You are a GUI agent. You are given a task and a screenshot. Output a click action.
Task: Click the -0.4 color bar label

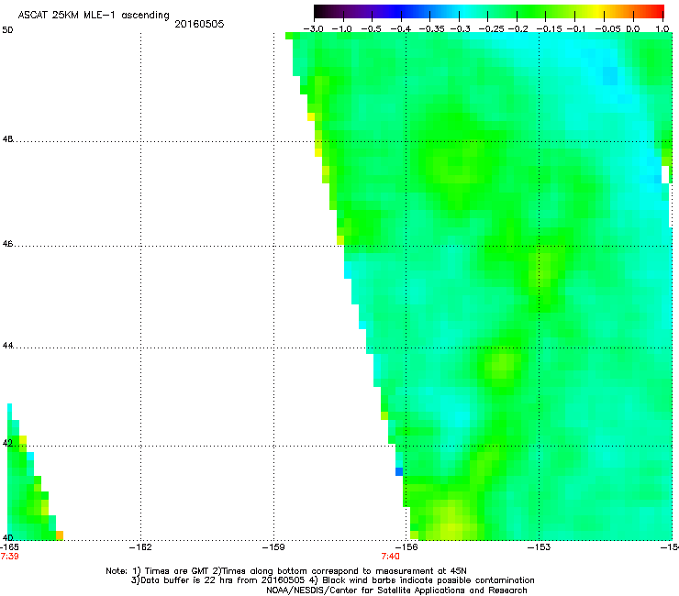tap(401, 29)
